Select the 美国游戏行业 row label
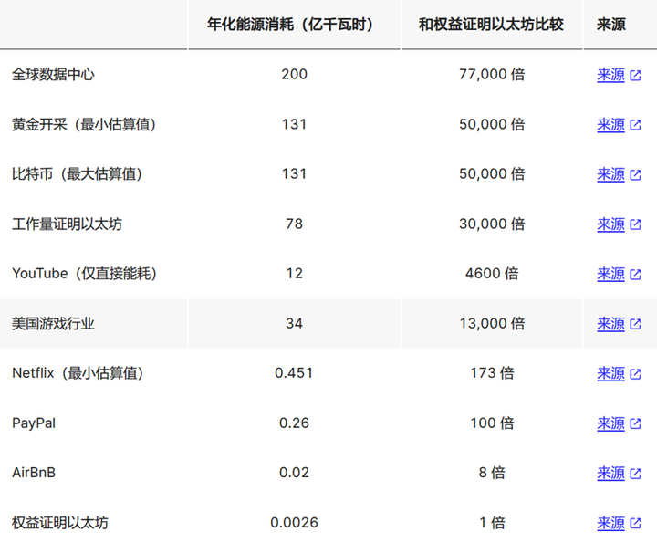 coord(53,323)
